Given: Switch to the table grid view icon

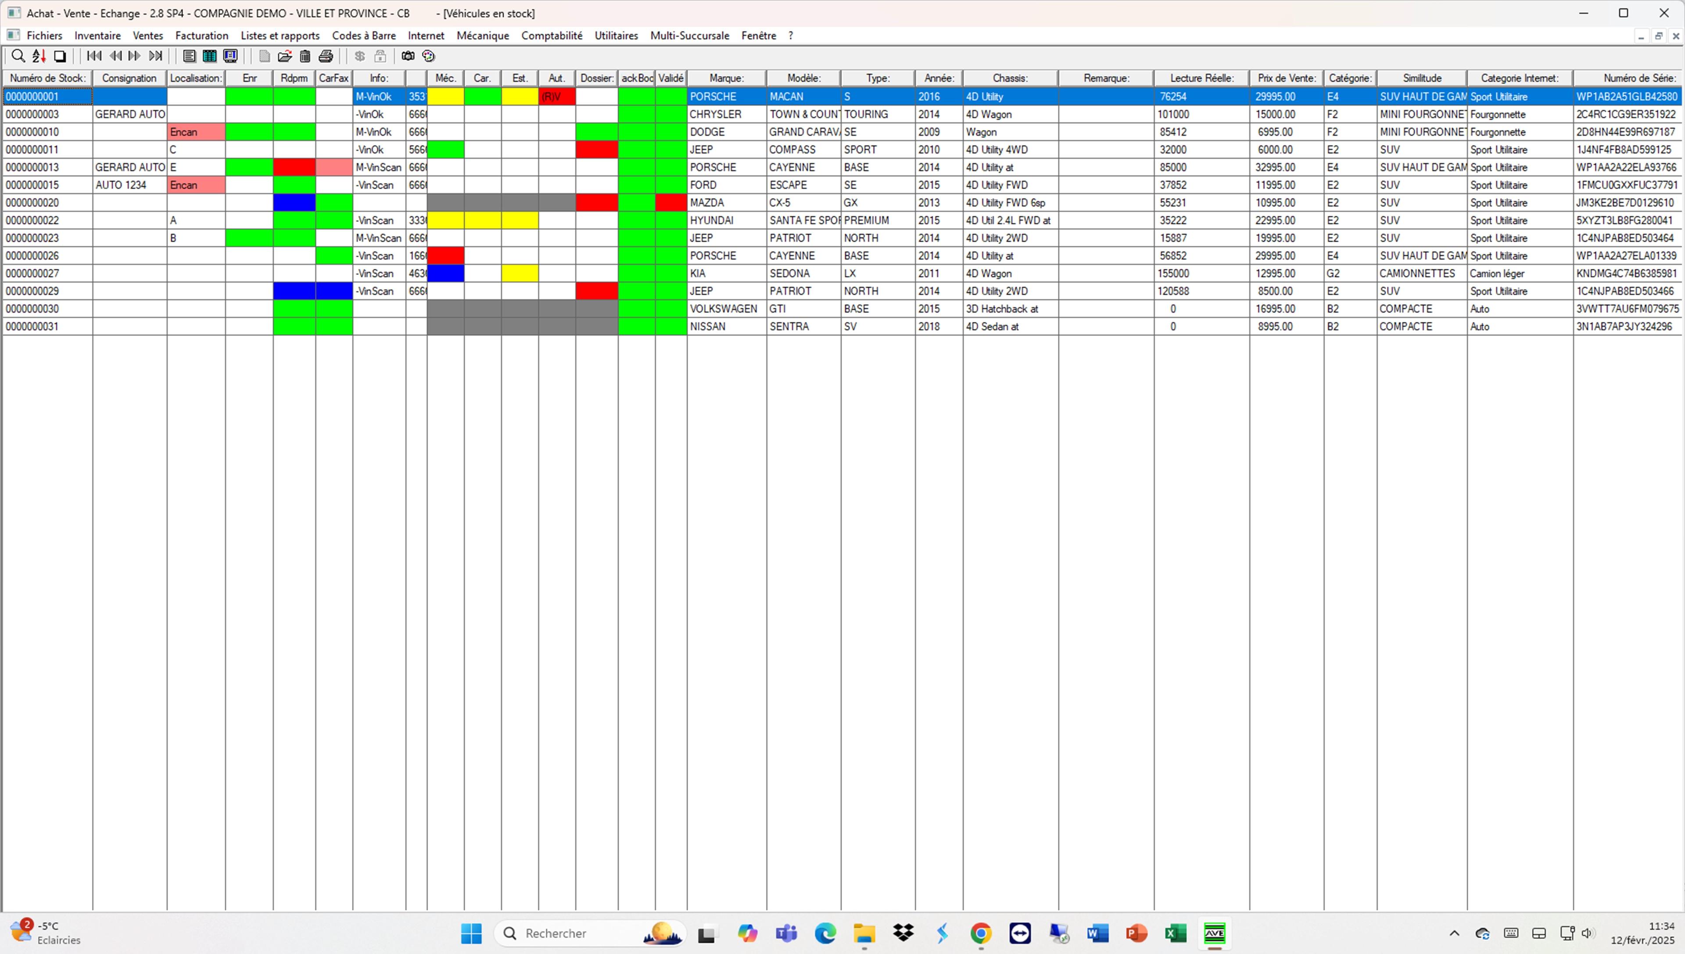Looking at the screenshot, I should (210, 56).
